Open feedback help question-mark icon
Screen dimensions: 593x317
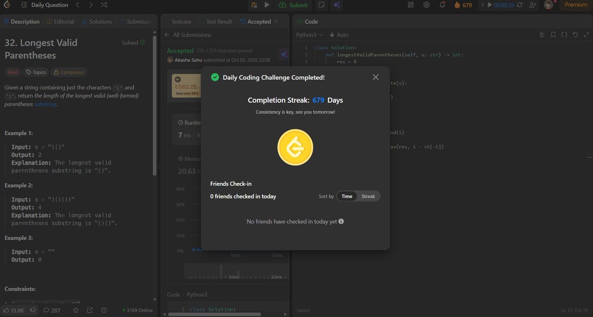coord(104,310)
